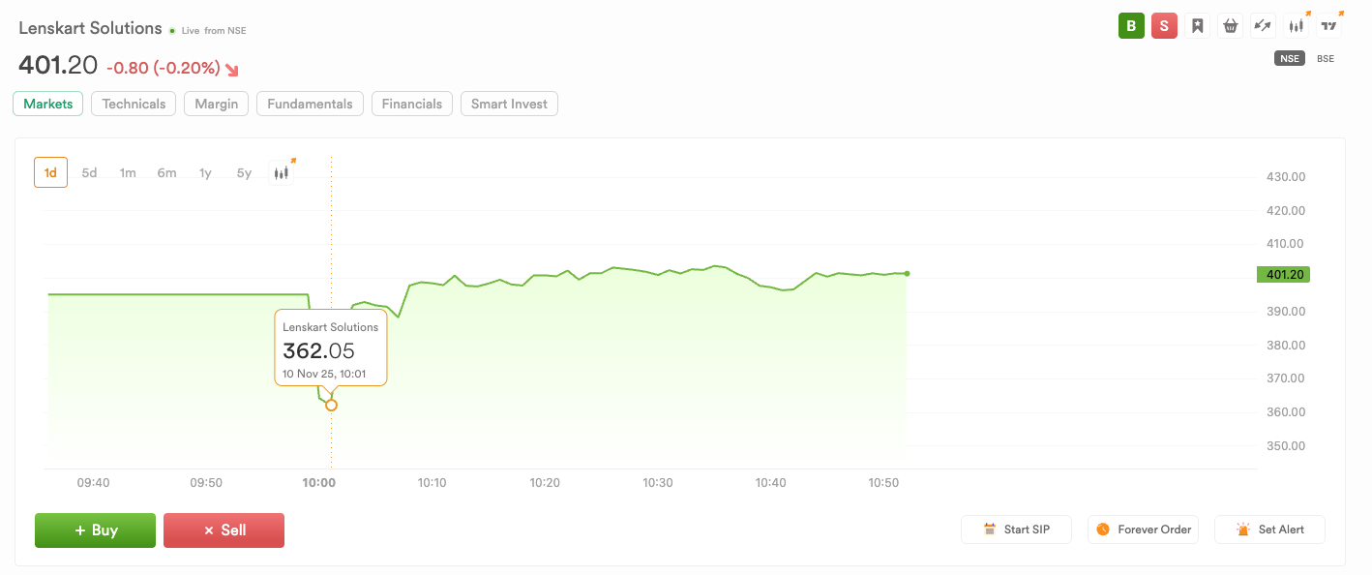
Task: Add Lenskart to watchlist via bookmark icon
Action: click(x=1197, y=26)
